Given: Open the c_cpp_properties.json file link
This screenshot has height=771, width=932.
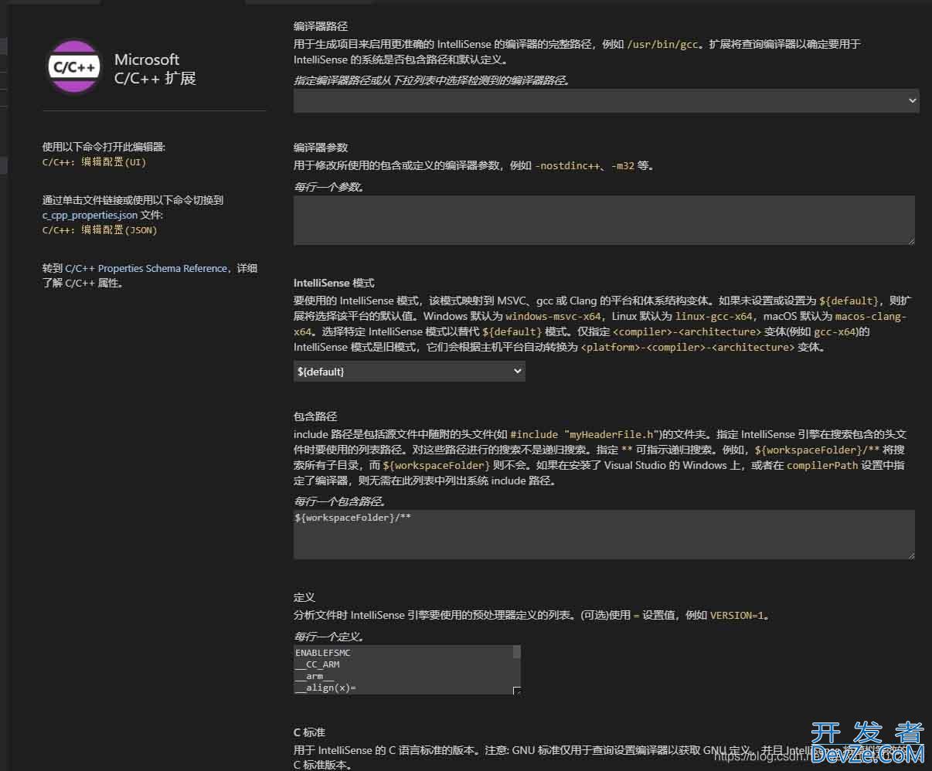Looking at the screenshot, I should pyautogui.click(x=90, y=215).
